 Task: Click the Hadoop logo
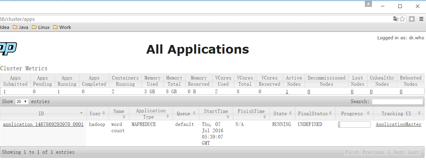(8, 49)
